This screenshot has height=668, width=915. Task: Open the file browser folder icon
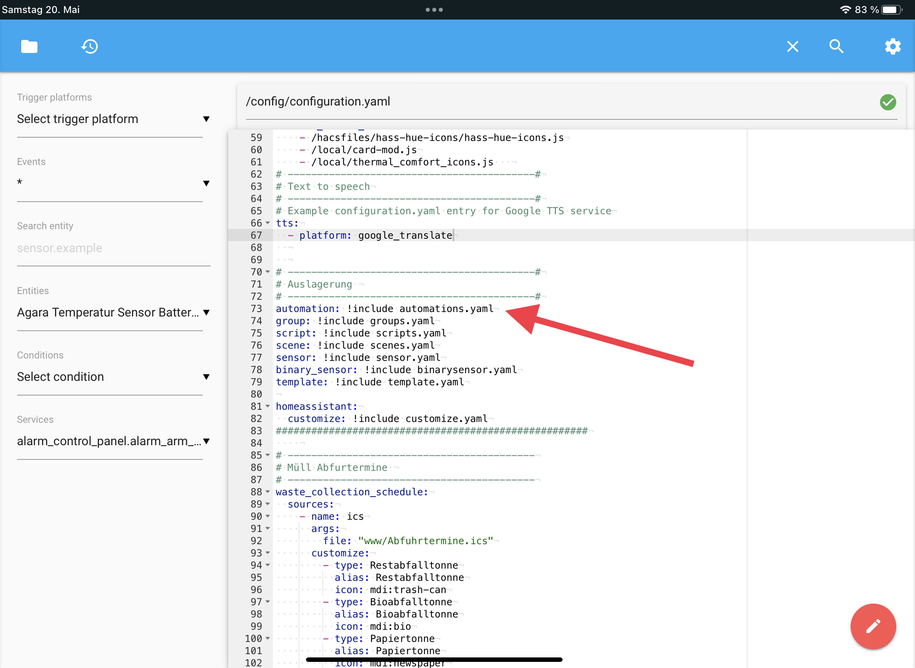29,46
